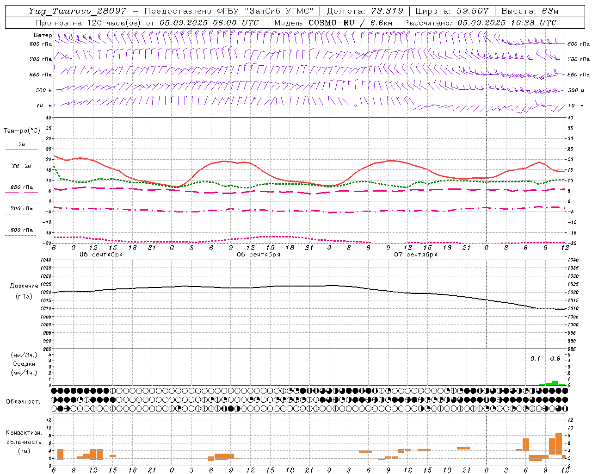Click the '07 сентября' date label

(x=416, y=255)
